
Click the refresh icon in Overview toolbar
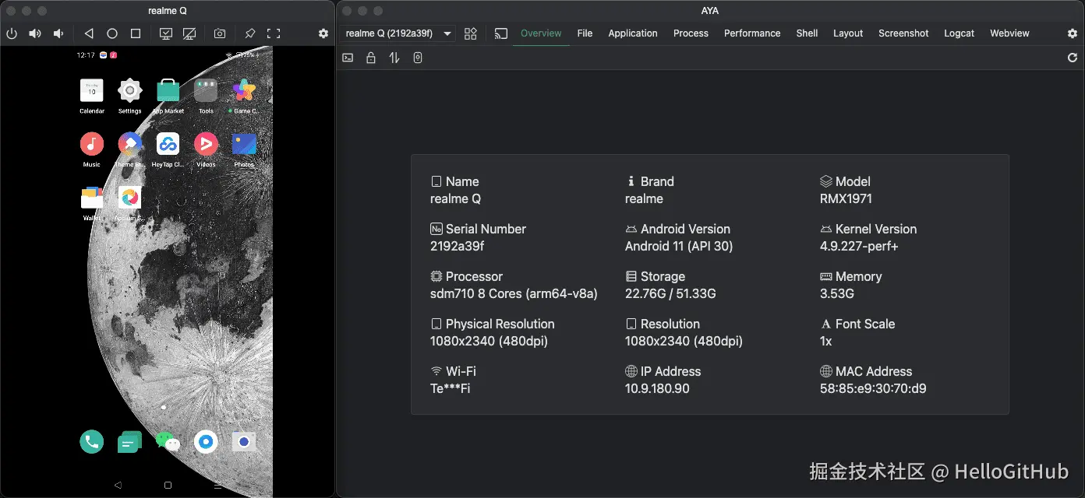pyautogui.click(x=1073, y=58)
